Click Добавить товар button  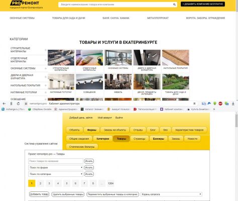pyautogui.click(x=39, y=194)
